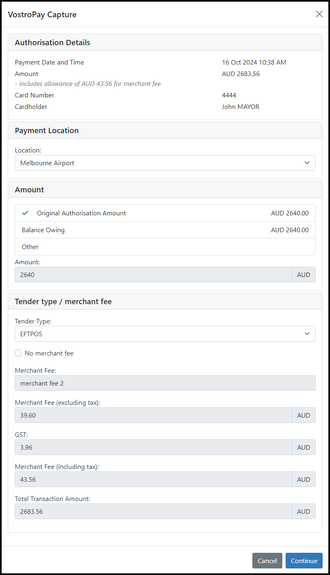Click the GST amount field
This screenshot has height=575, width=330.
click(153, 447)
